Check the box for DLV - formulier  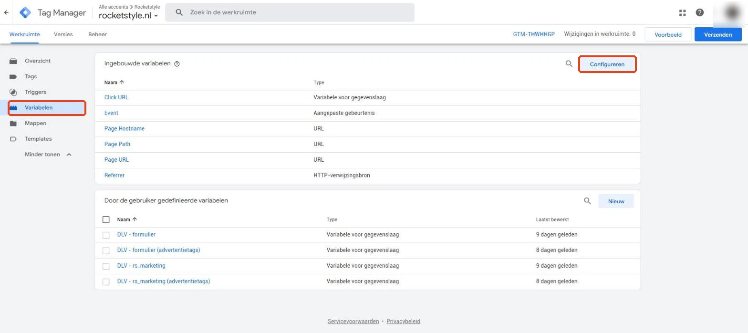[106, 235]
